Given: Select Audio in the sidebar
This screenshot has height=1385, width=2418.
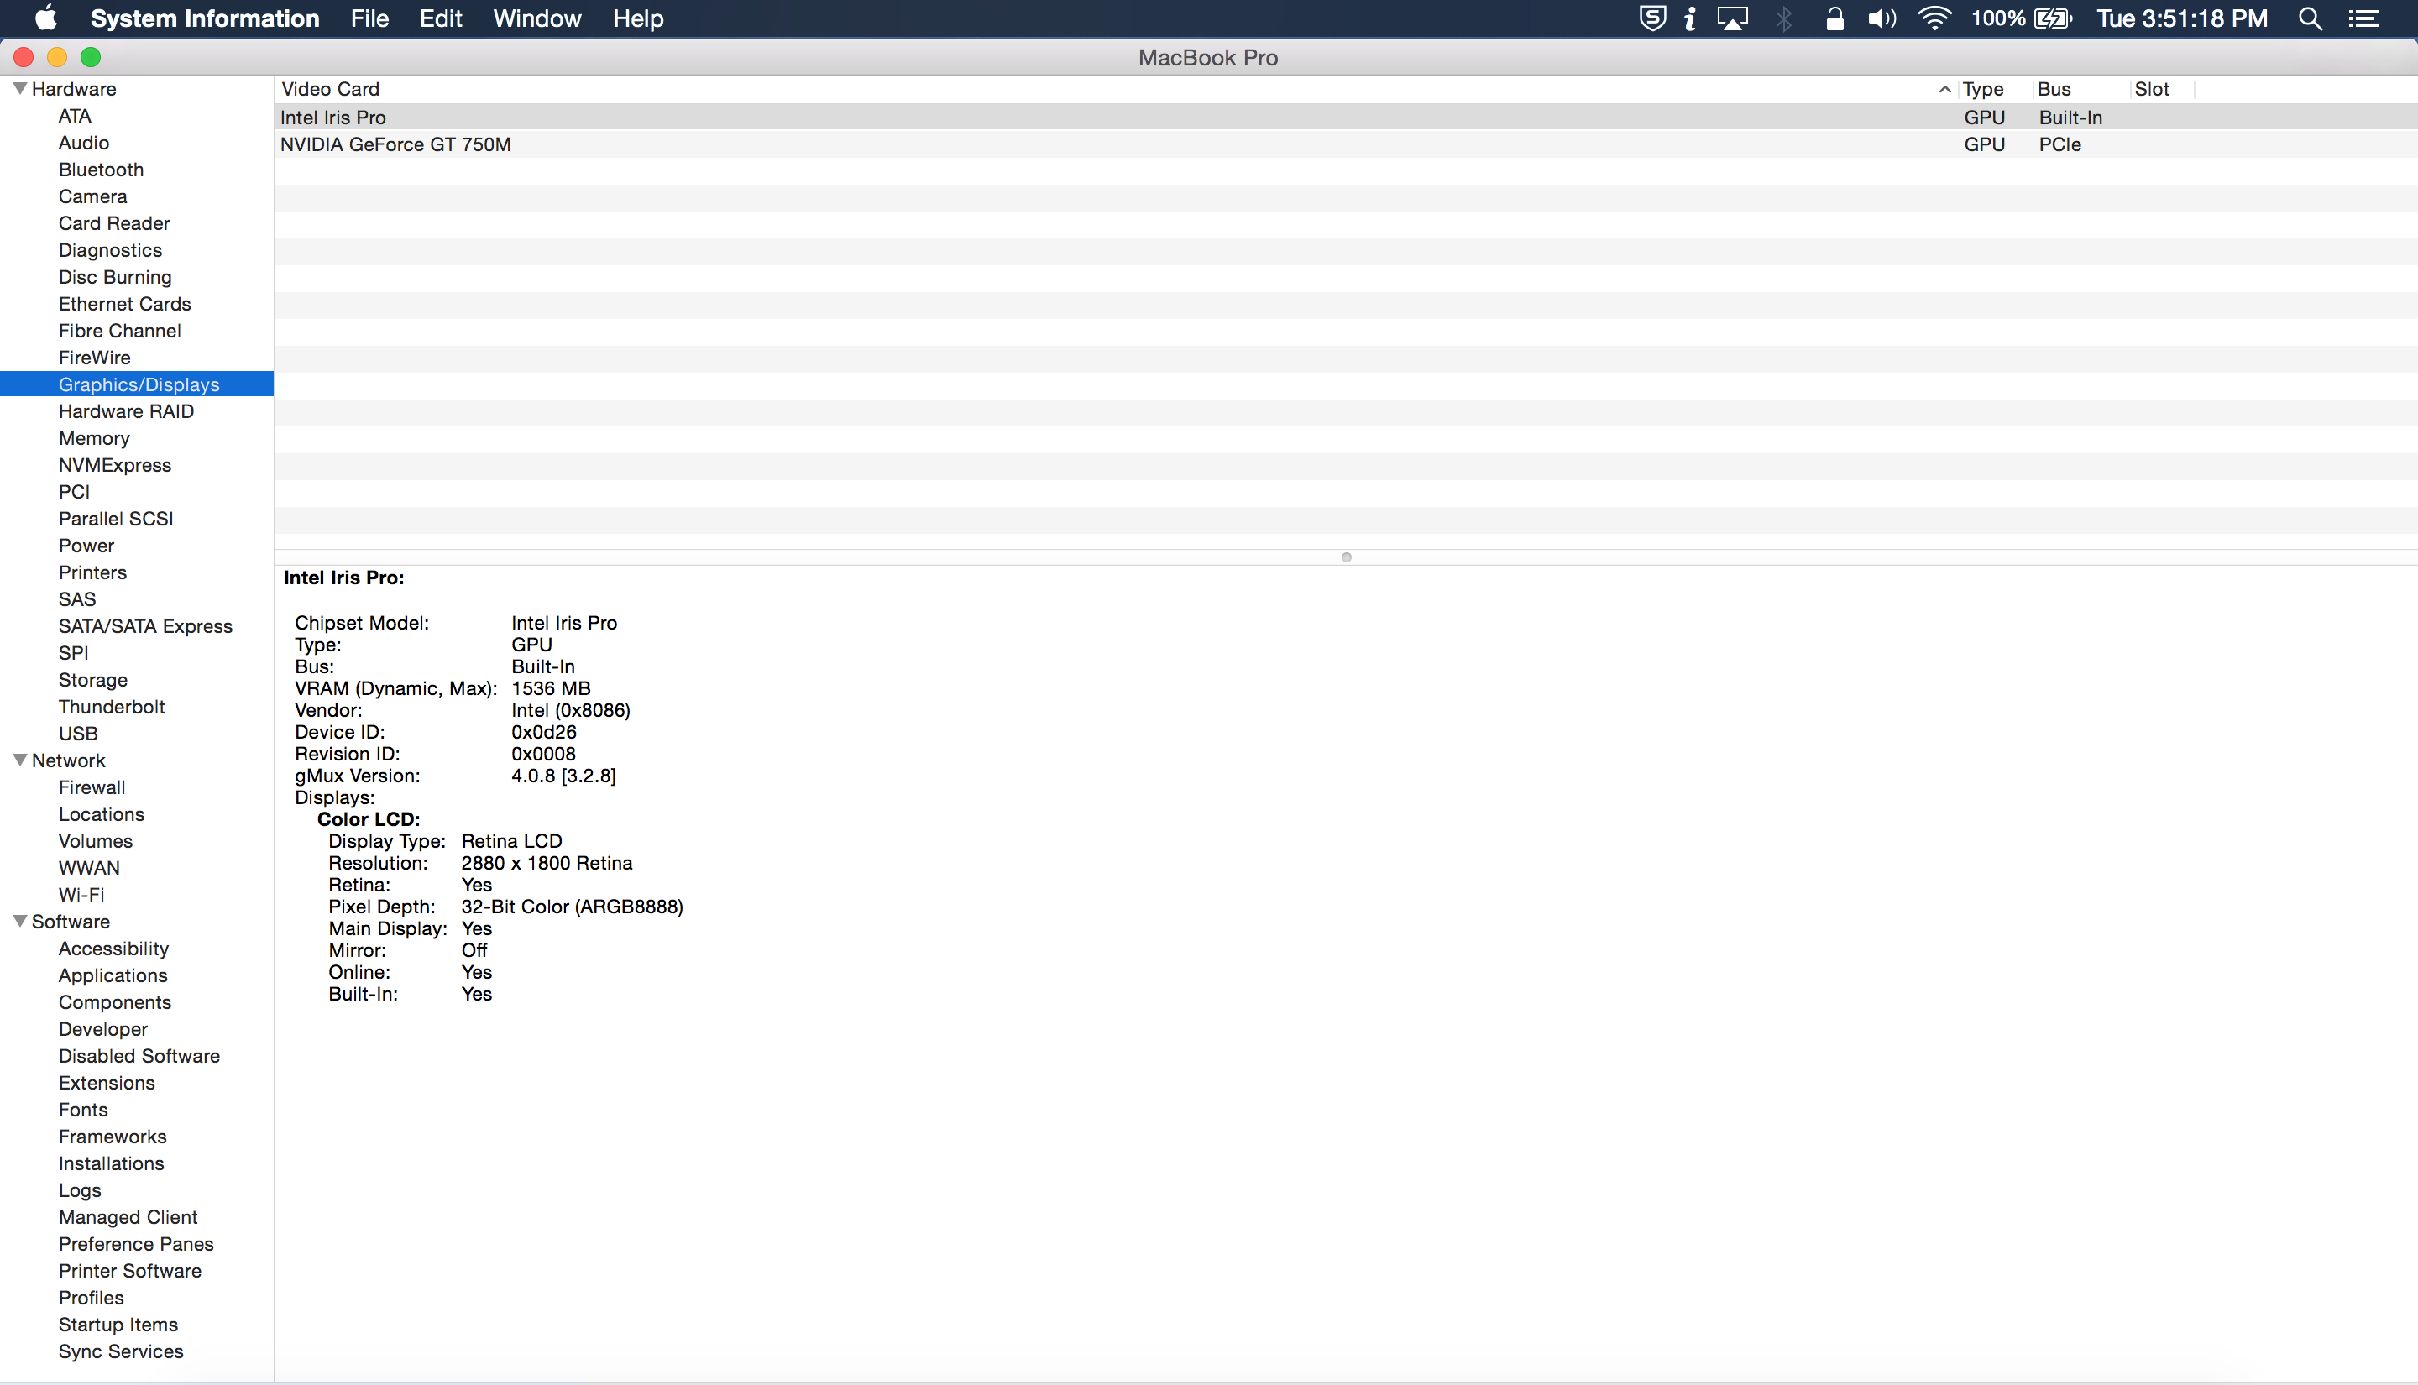Looking at the screenshot, I should [84, 143].
